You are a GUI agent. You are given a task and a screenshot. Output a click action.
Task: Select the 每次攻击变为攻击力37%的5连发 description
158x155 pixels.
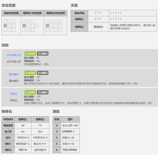pos(81,84)
